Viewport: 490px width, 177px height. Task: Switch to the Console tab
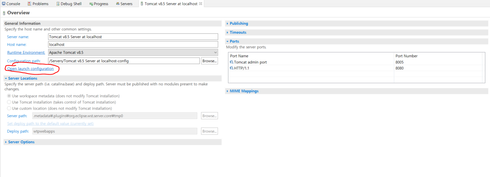(11, 4)
